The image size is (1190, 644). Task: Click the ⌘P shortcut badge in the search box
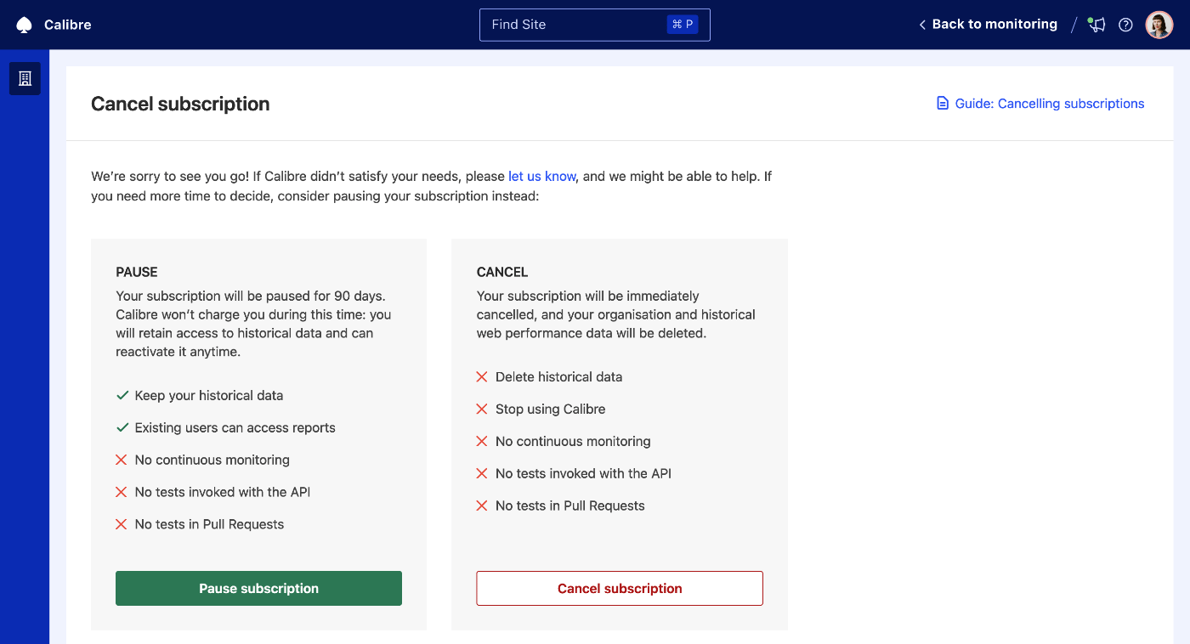683,24
